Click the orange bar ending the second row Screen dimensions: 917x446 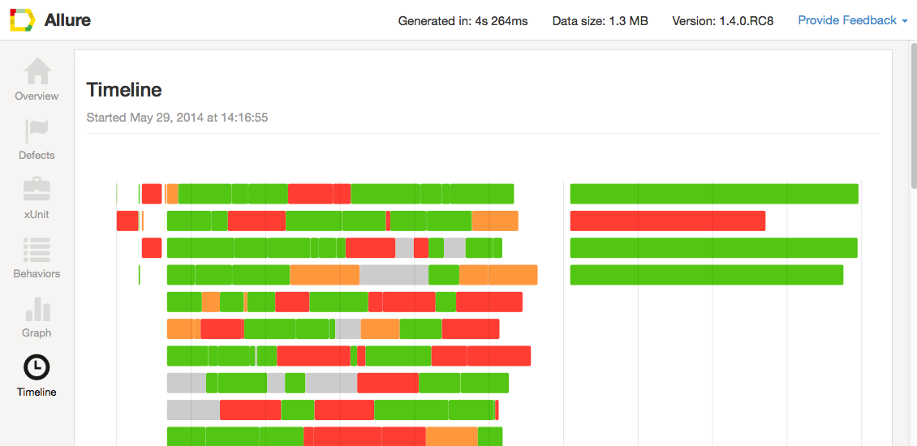pyautogui.click(x=495, y=221)
